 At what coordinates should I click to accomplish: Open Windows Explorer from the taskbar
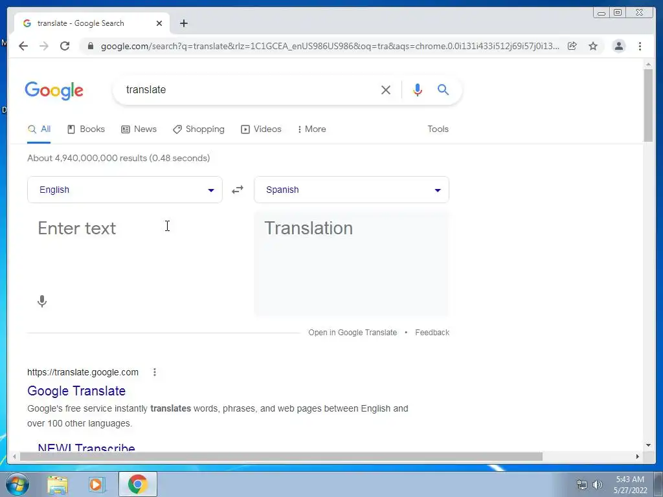[58, 485]
